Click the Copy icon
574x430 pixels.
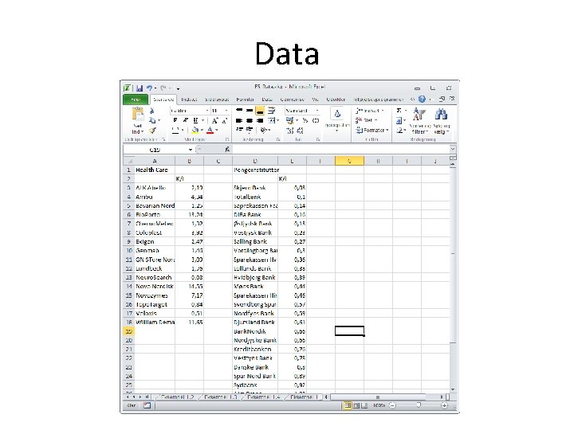pos(152,120)
